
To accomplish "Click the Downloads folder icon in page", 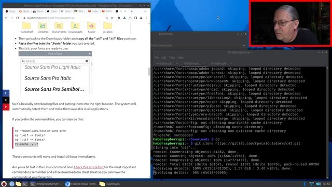I will [x=75, y=26].
